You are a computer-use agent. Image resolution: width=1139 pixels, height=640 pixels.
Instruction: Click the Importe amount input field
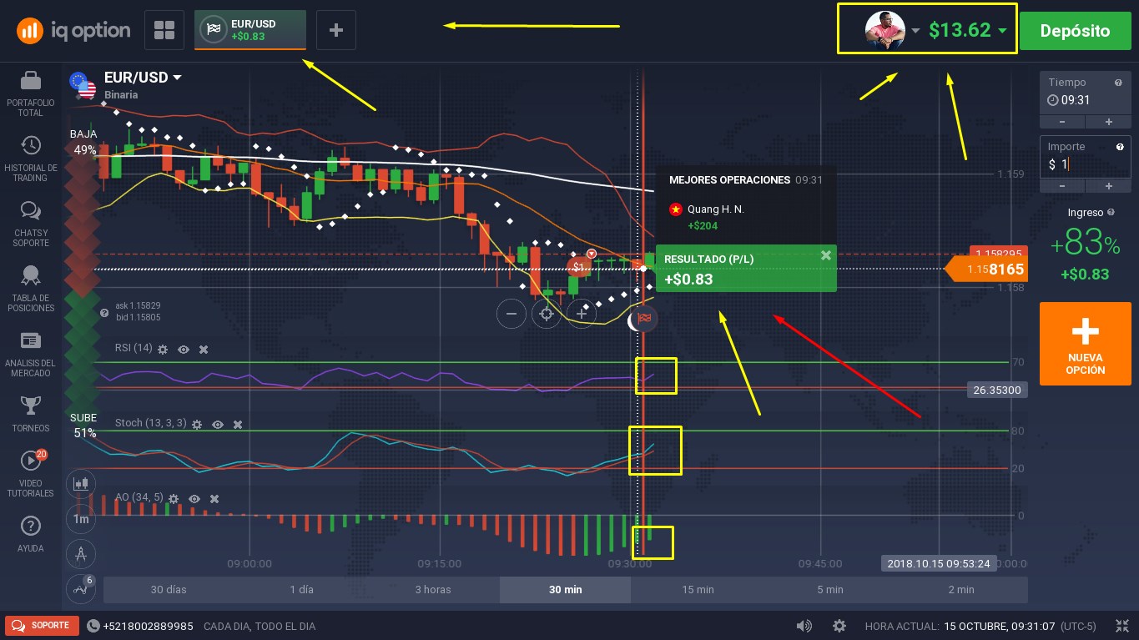pyautogui.click(x=1086, y=164)
